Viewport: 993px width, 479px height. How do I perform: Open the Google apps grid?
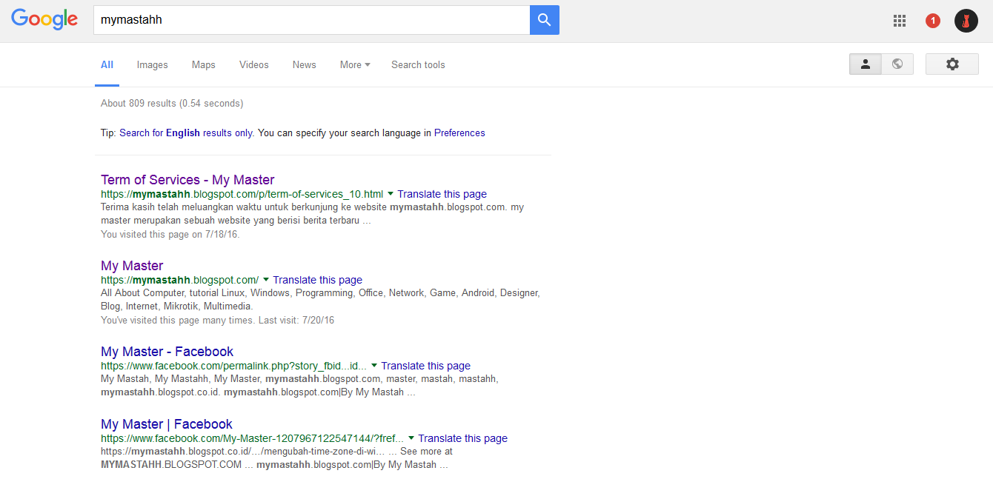point(900,21)
